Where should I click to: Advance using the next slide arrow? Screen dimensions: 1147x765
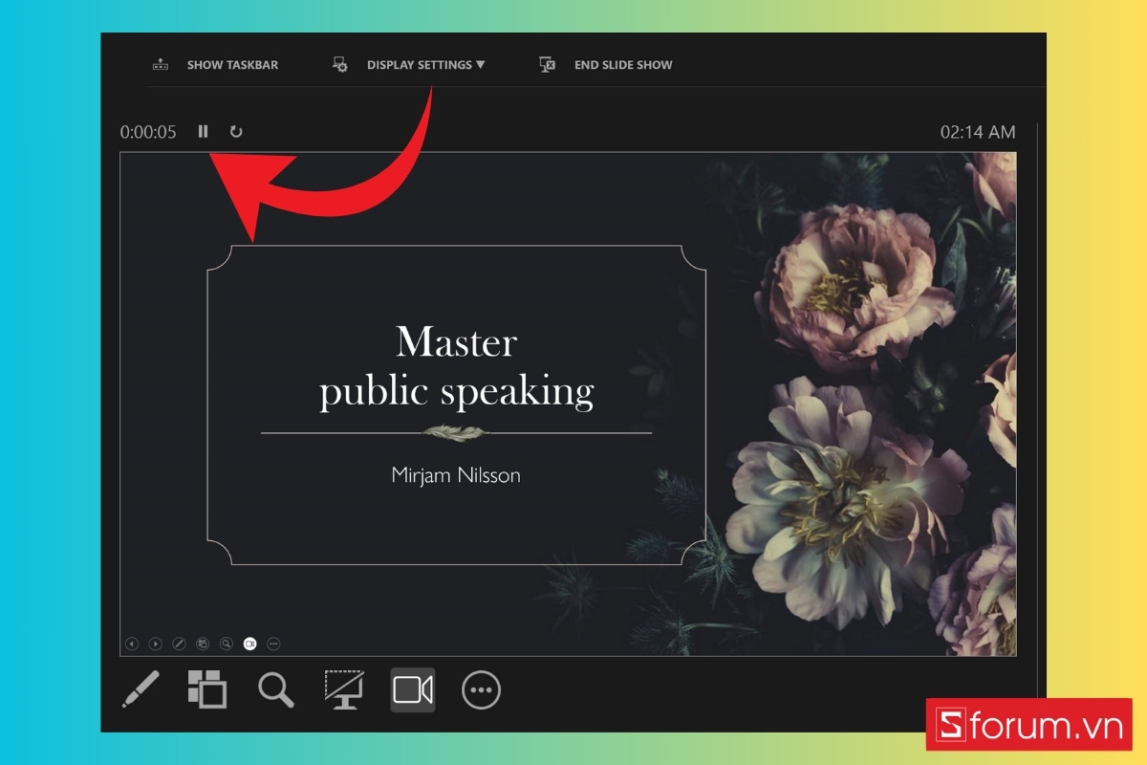(x=156, y=644)
